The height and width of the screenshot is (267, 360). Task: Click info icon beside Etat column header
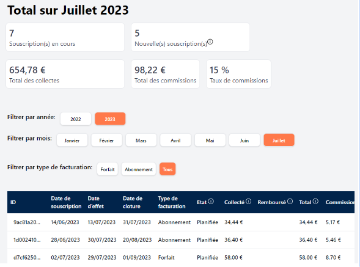tap(211, 202)
